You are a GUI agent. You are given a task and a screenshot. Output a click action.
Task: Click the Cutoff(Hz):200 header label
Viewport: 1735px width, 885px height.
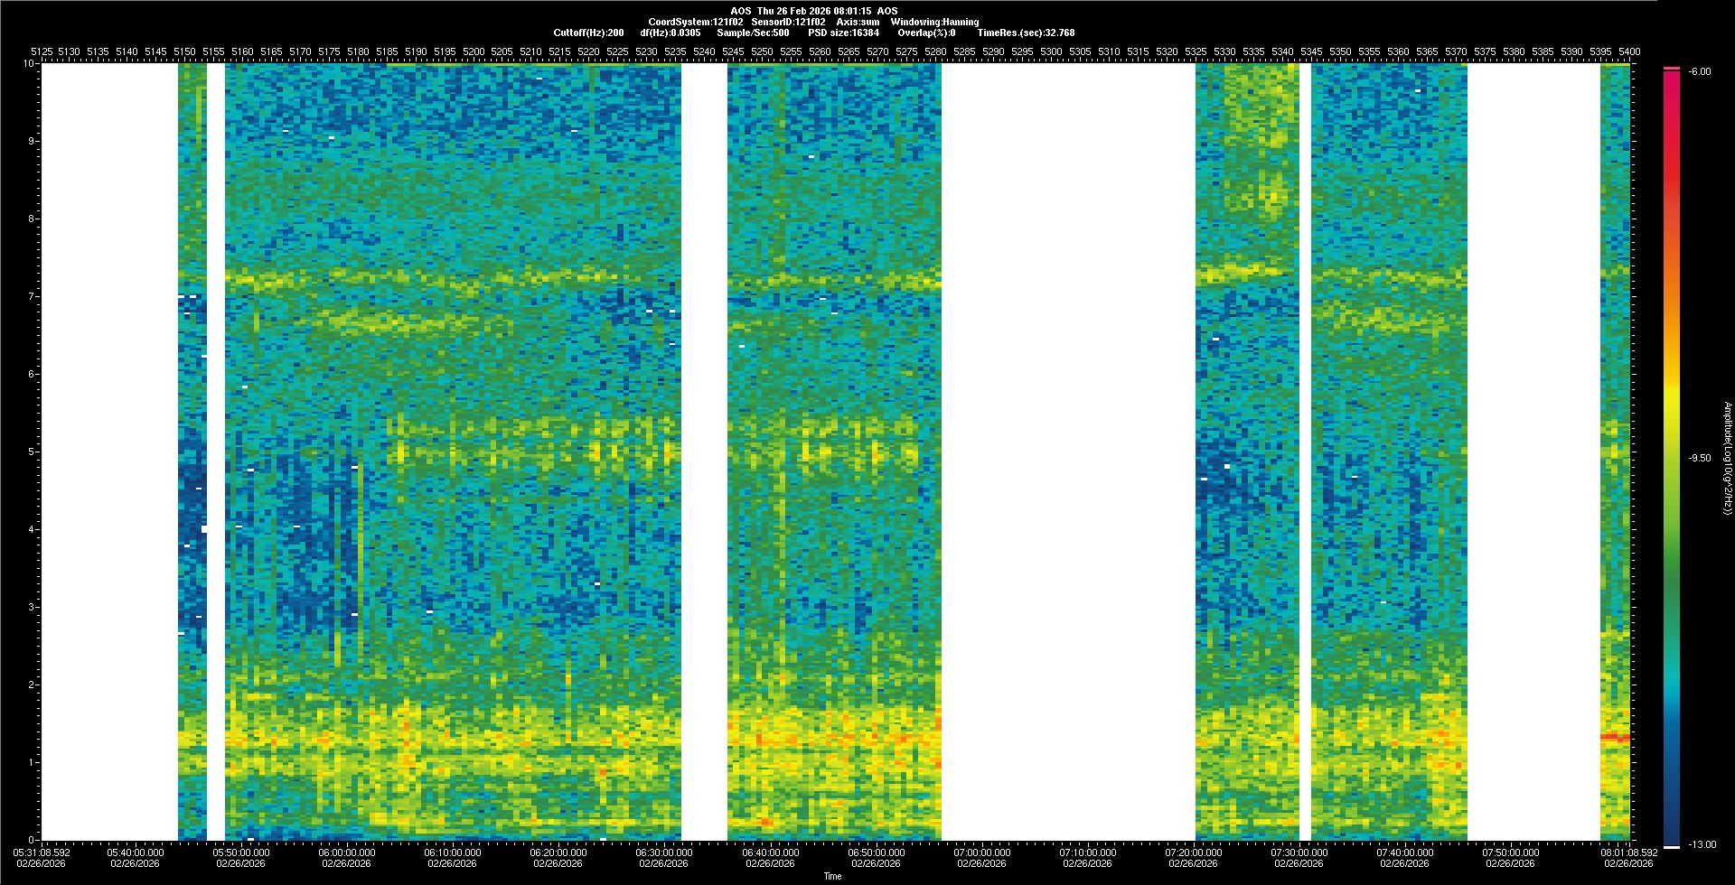(588, 33)
